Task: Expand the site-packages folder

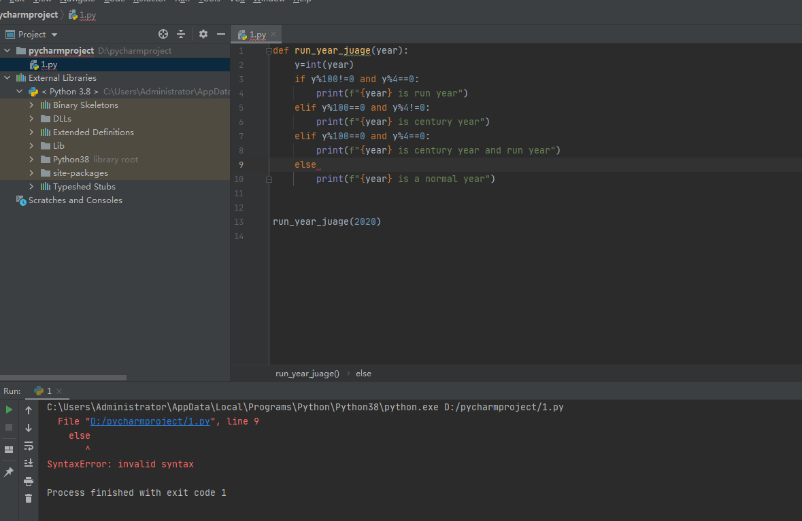Action: [31, 173]
